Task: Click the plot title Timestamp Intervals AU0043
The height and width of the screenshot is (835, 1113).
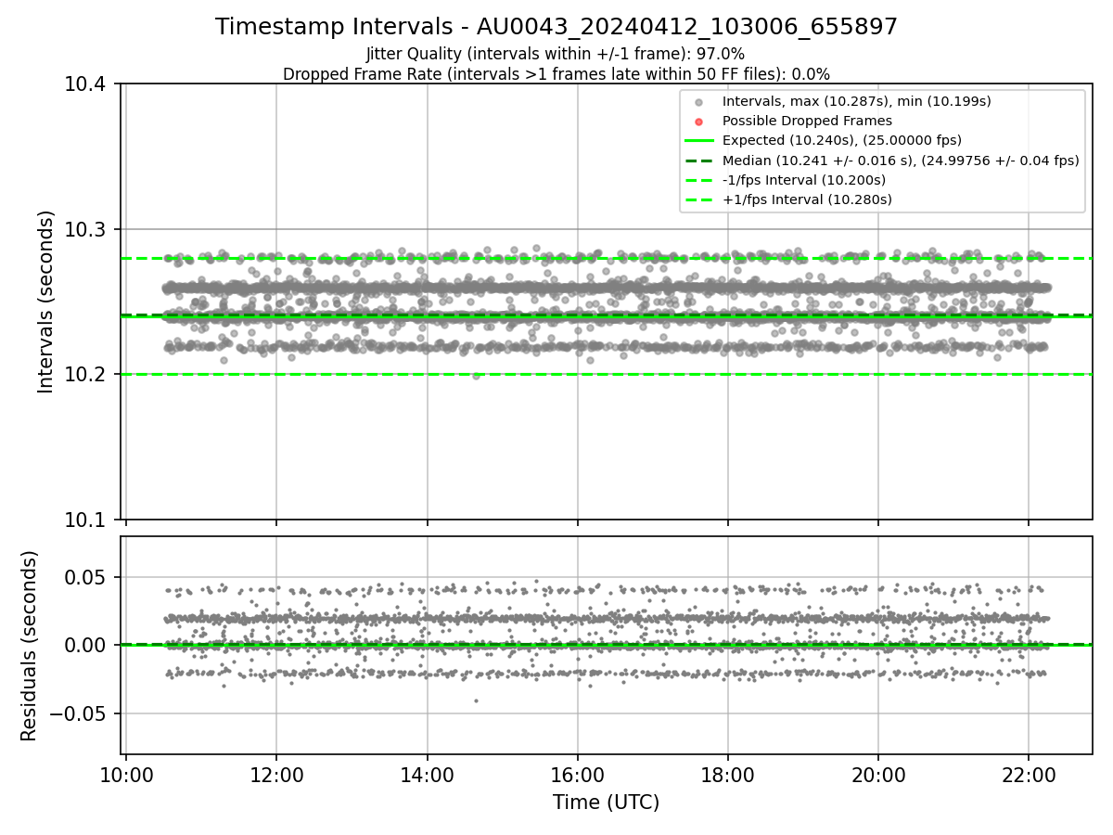Action: point(556,27)
